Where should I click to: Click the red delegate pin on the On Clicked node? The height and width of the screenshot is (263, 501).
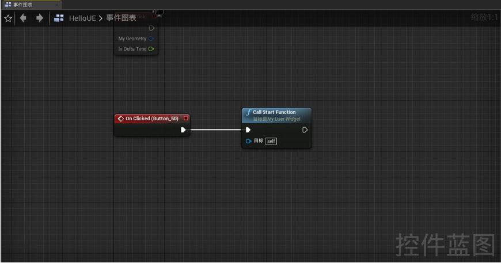185,118
